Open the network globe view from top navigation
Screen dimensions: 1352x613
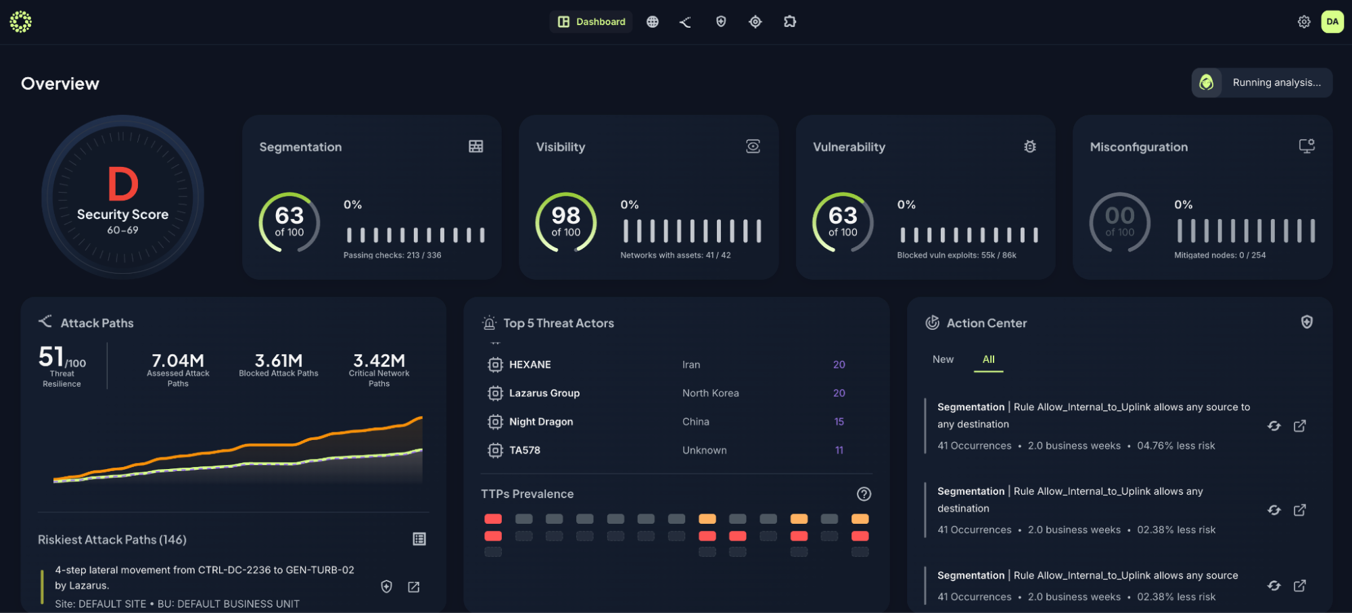652,22
